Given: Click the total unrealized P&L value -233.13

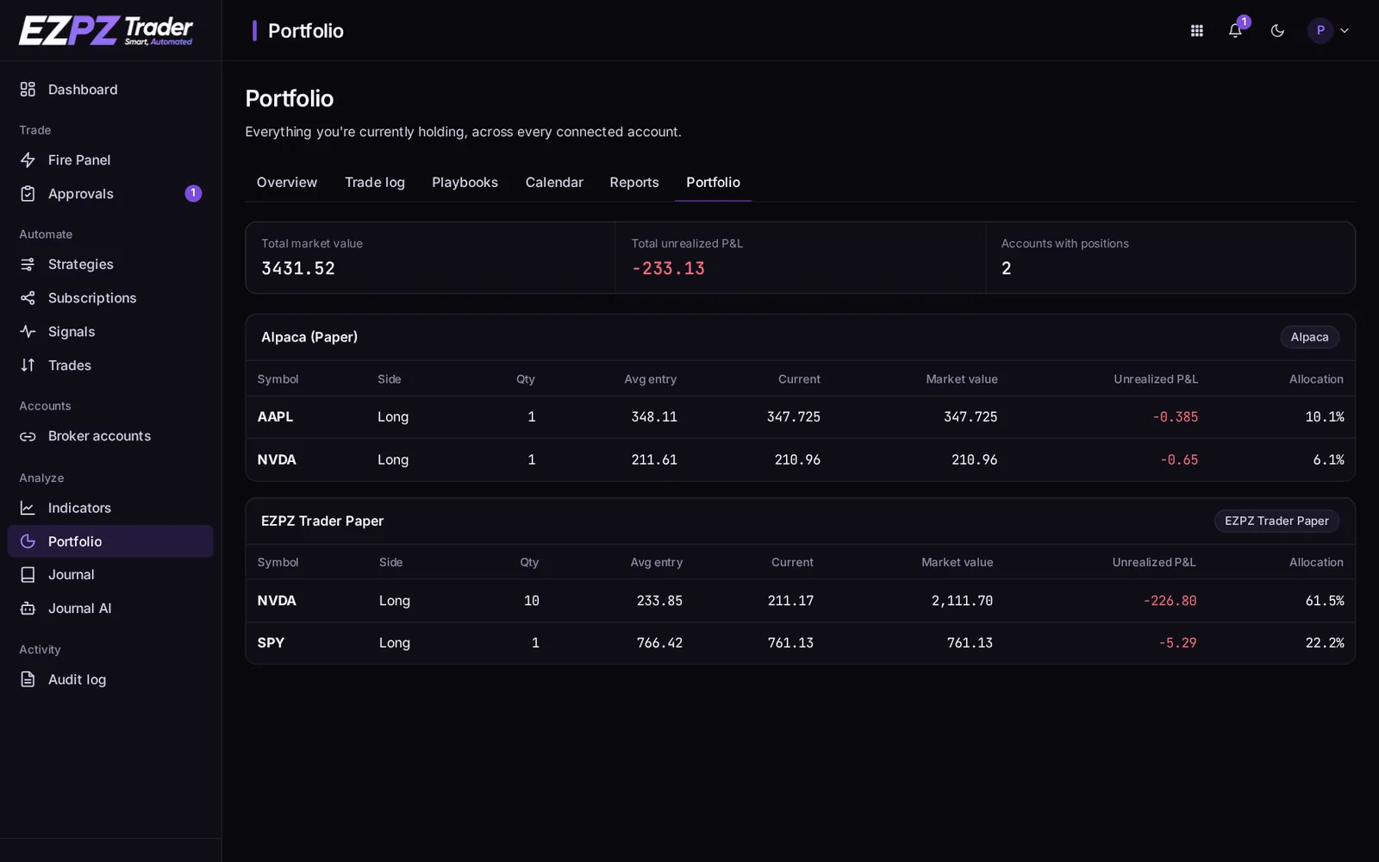Looking at the screenshot, I should pyautogui.click(x=668, y=269).
